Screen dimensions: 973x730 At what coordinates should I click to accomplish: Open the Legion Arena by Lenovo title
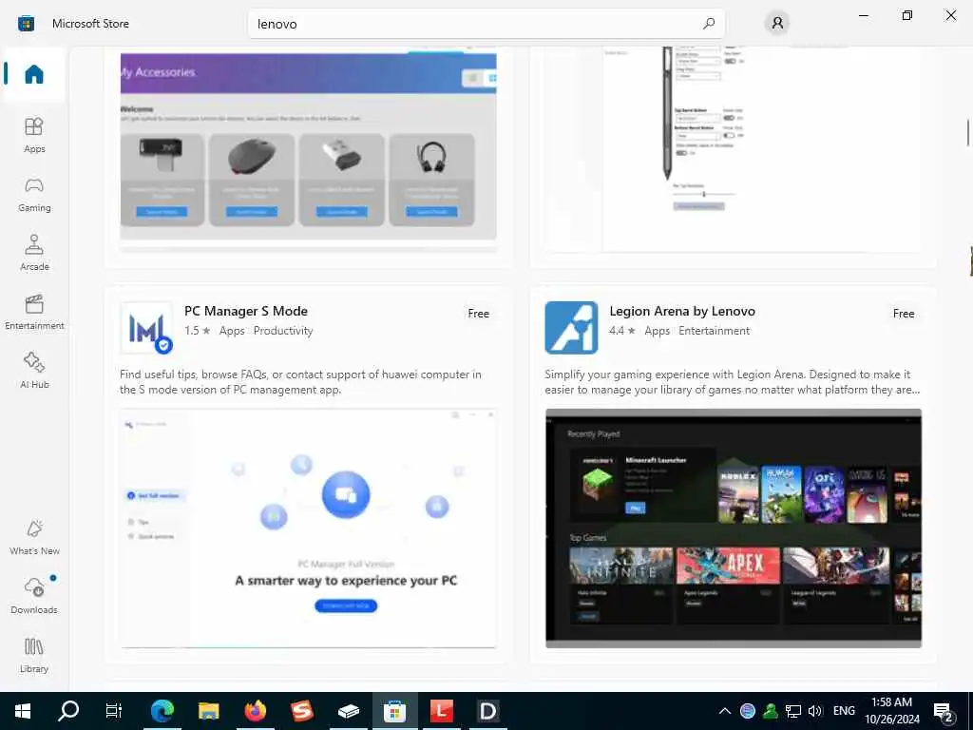682,311
